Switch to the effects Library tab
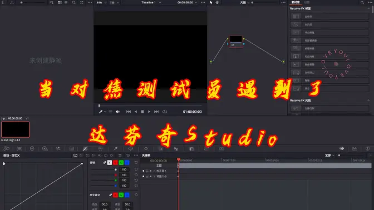 tap(296, 2)
